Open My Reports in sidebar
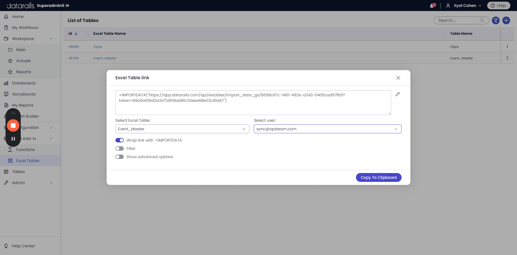This screenshot has width=517, height=255. click(23, 105)
